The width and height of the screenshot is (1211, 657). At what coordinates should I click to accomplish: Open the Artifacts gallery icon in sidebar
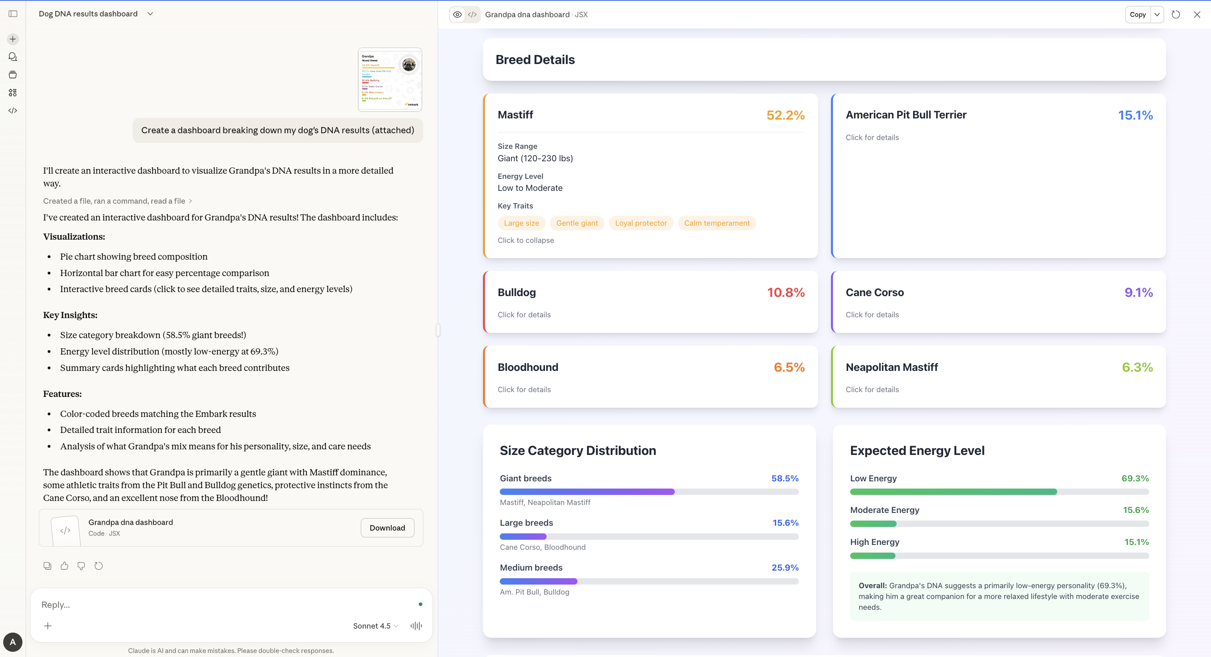coord(13,92)
